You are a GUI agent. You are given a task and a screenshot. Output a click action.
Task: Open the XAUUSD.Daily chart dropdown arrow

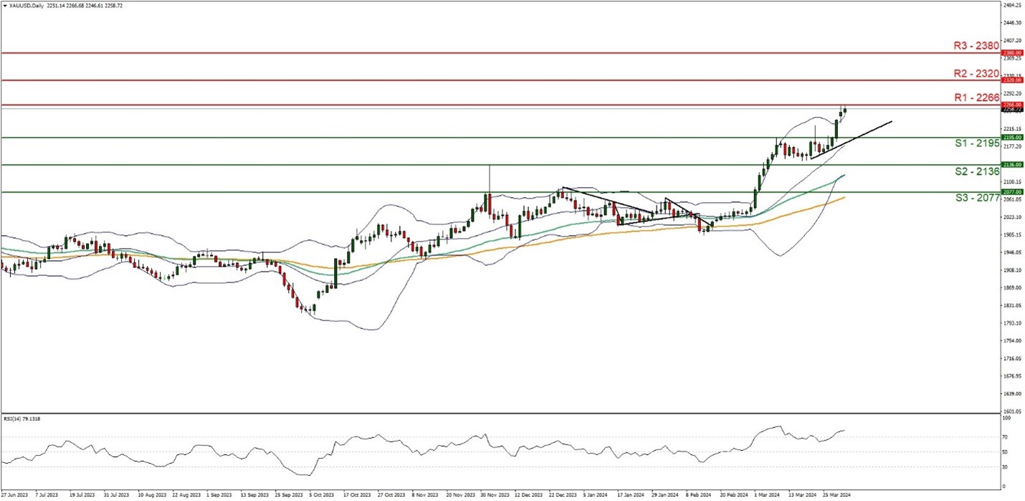pos(4,4)
